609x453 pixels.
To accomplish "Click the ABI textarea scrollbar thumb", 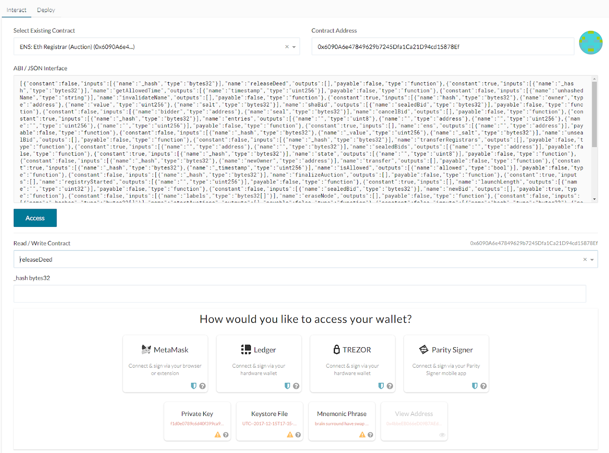I will [594, 114].
